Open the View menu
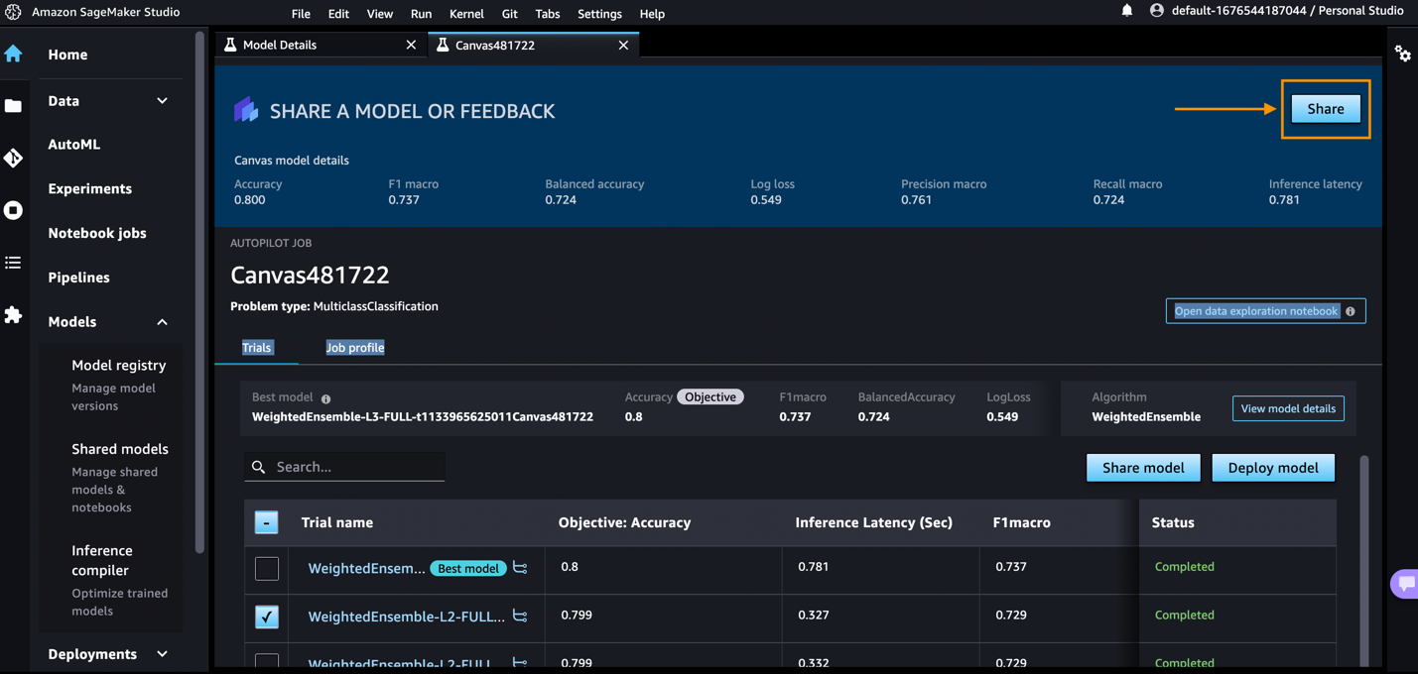 pyautogui.click(x=380, y=14)
